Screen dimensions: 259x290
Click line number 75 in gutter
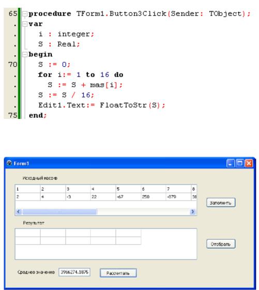[13, 115]
